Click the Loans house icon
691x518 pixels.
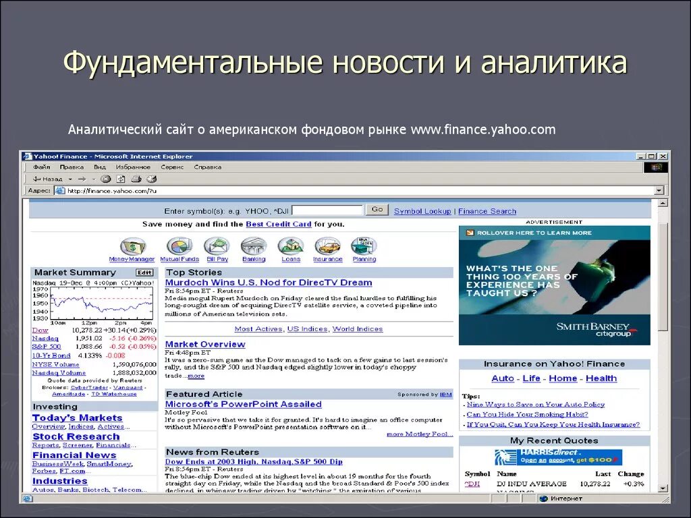point(291,246)
